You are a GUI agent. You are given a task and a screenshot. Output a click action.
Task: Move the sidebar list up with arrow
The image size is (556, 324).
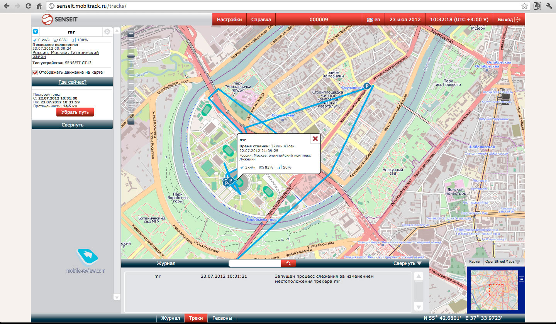(117, 30)
